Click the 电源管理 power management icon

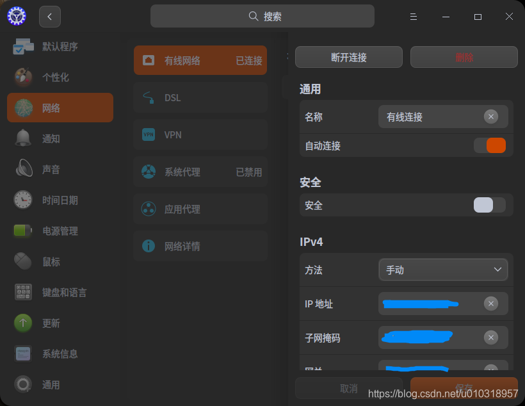tap(22, 231)
